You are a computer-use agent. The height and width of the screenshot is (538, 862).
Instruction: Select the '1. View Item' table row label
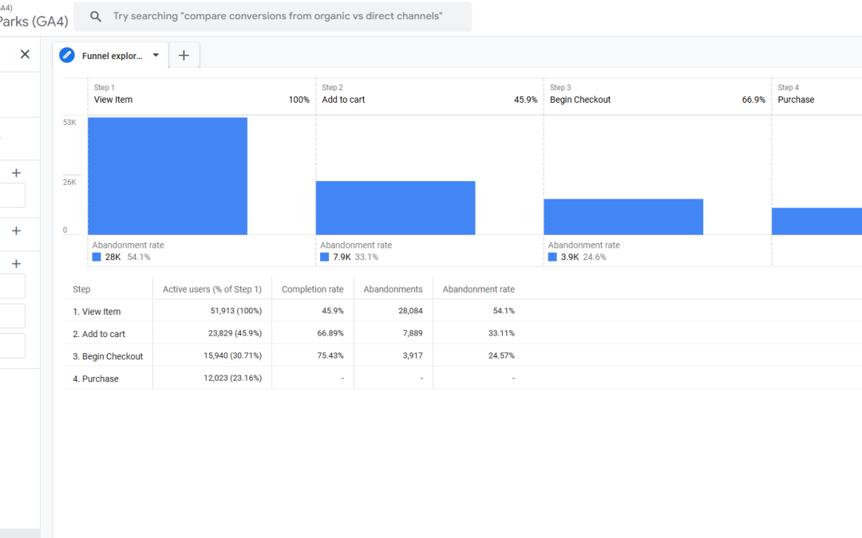(x=97, y=312)
